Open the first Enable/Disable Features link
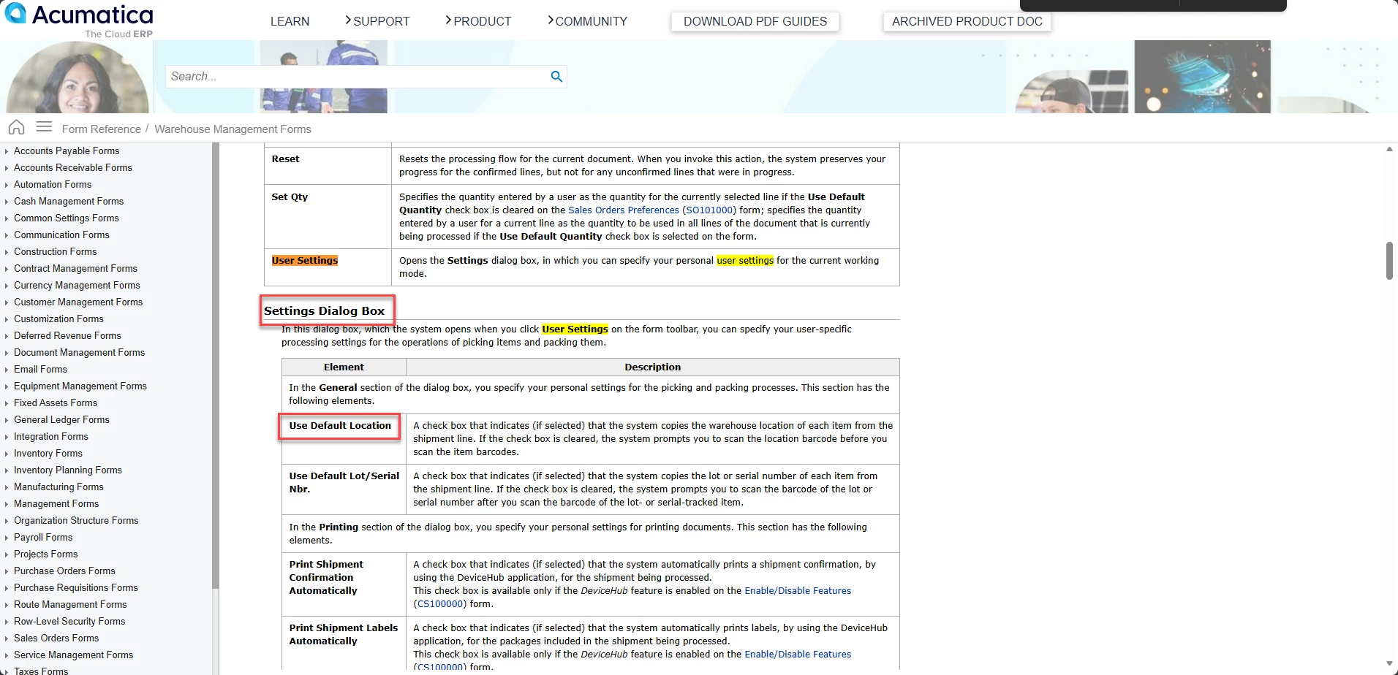The width and height of the screenshot is (1398, 675). click(x=798, y=590)
